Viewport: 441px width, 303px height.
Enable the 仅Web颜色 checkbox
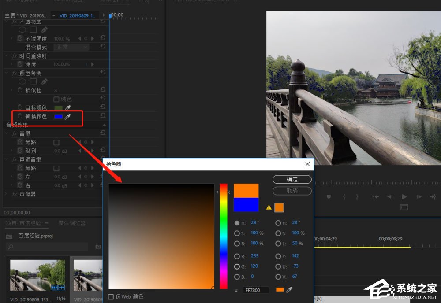click(x=111, y=297)
